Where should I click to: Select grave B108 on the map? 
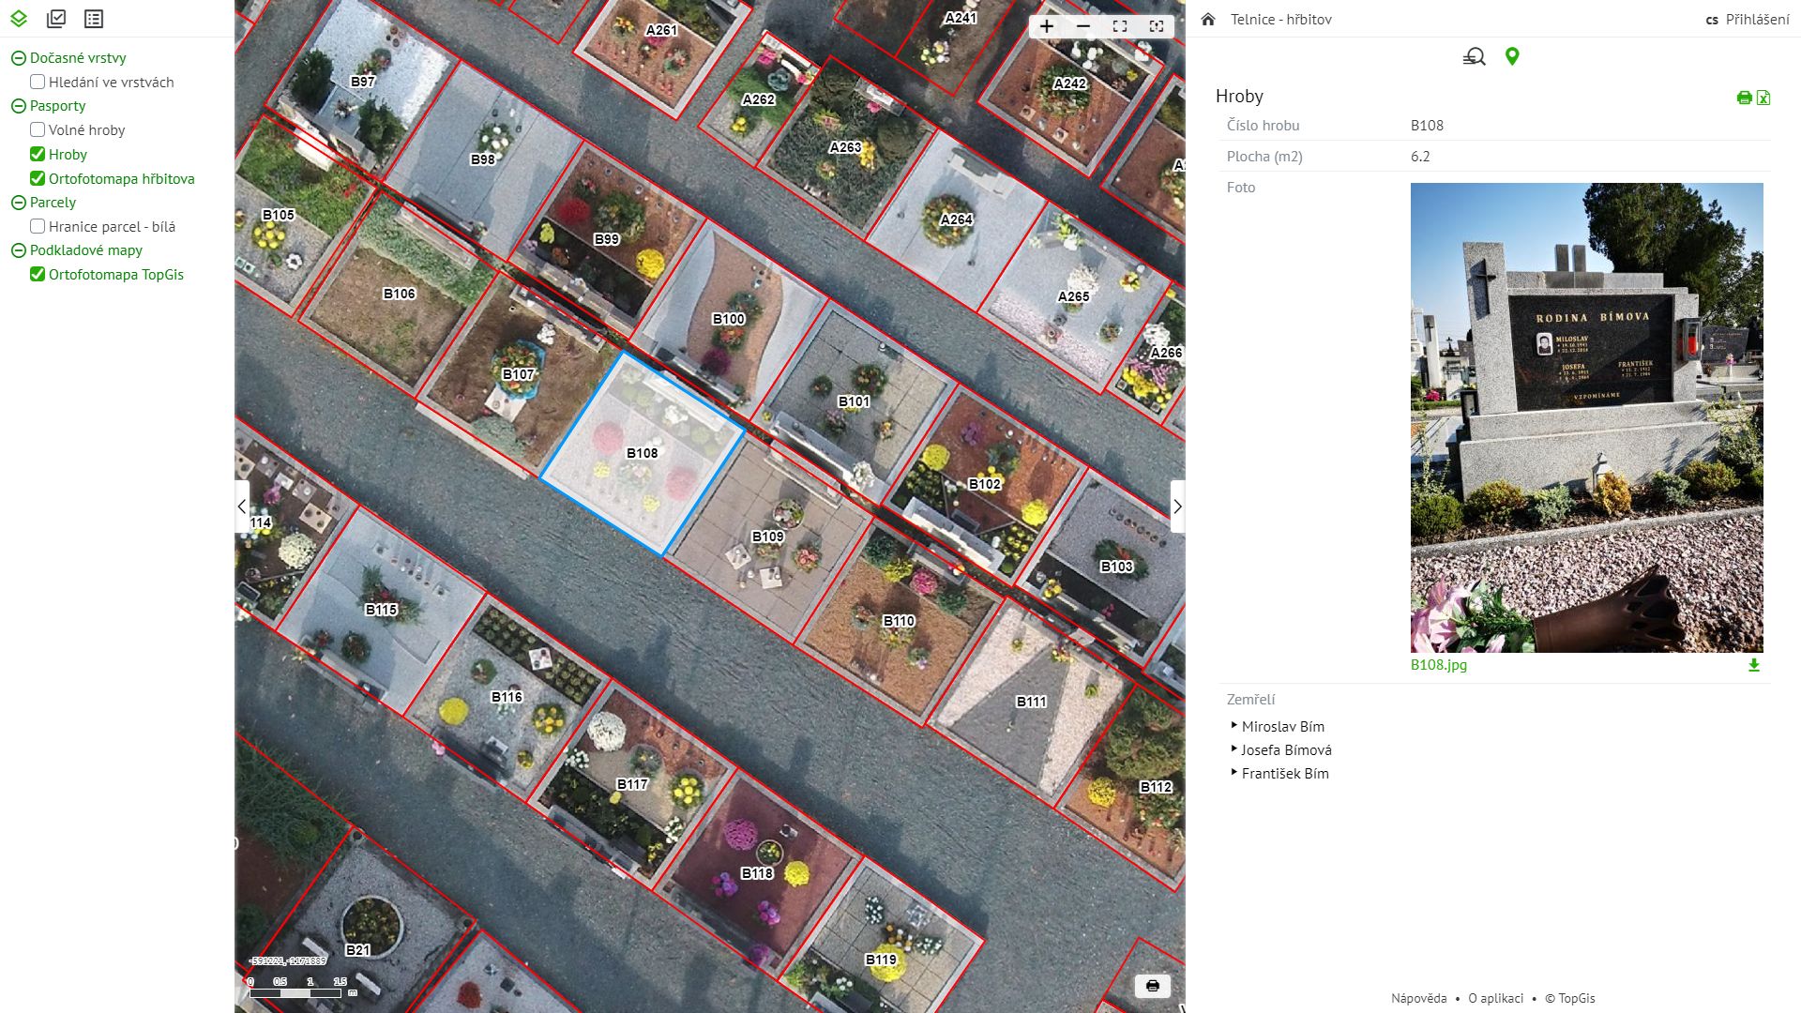tap(643, 454)
